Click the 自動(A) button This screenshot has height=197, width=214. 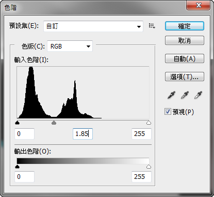click(x=185, y=58)
